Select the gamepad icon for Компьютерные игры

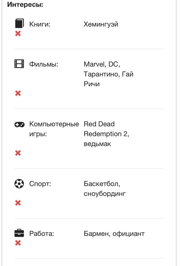[19, 125]
